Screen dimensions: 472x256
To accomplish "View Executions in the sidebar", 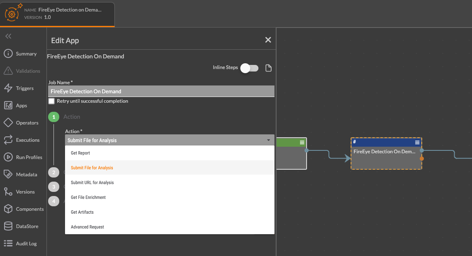I will (22, 140).
